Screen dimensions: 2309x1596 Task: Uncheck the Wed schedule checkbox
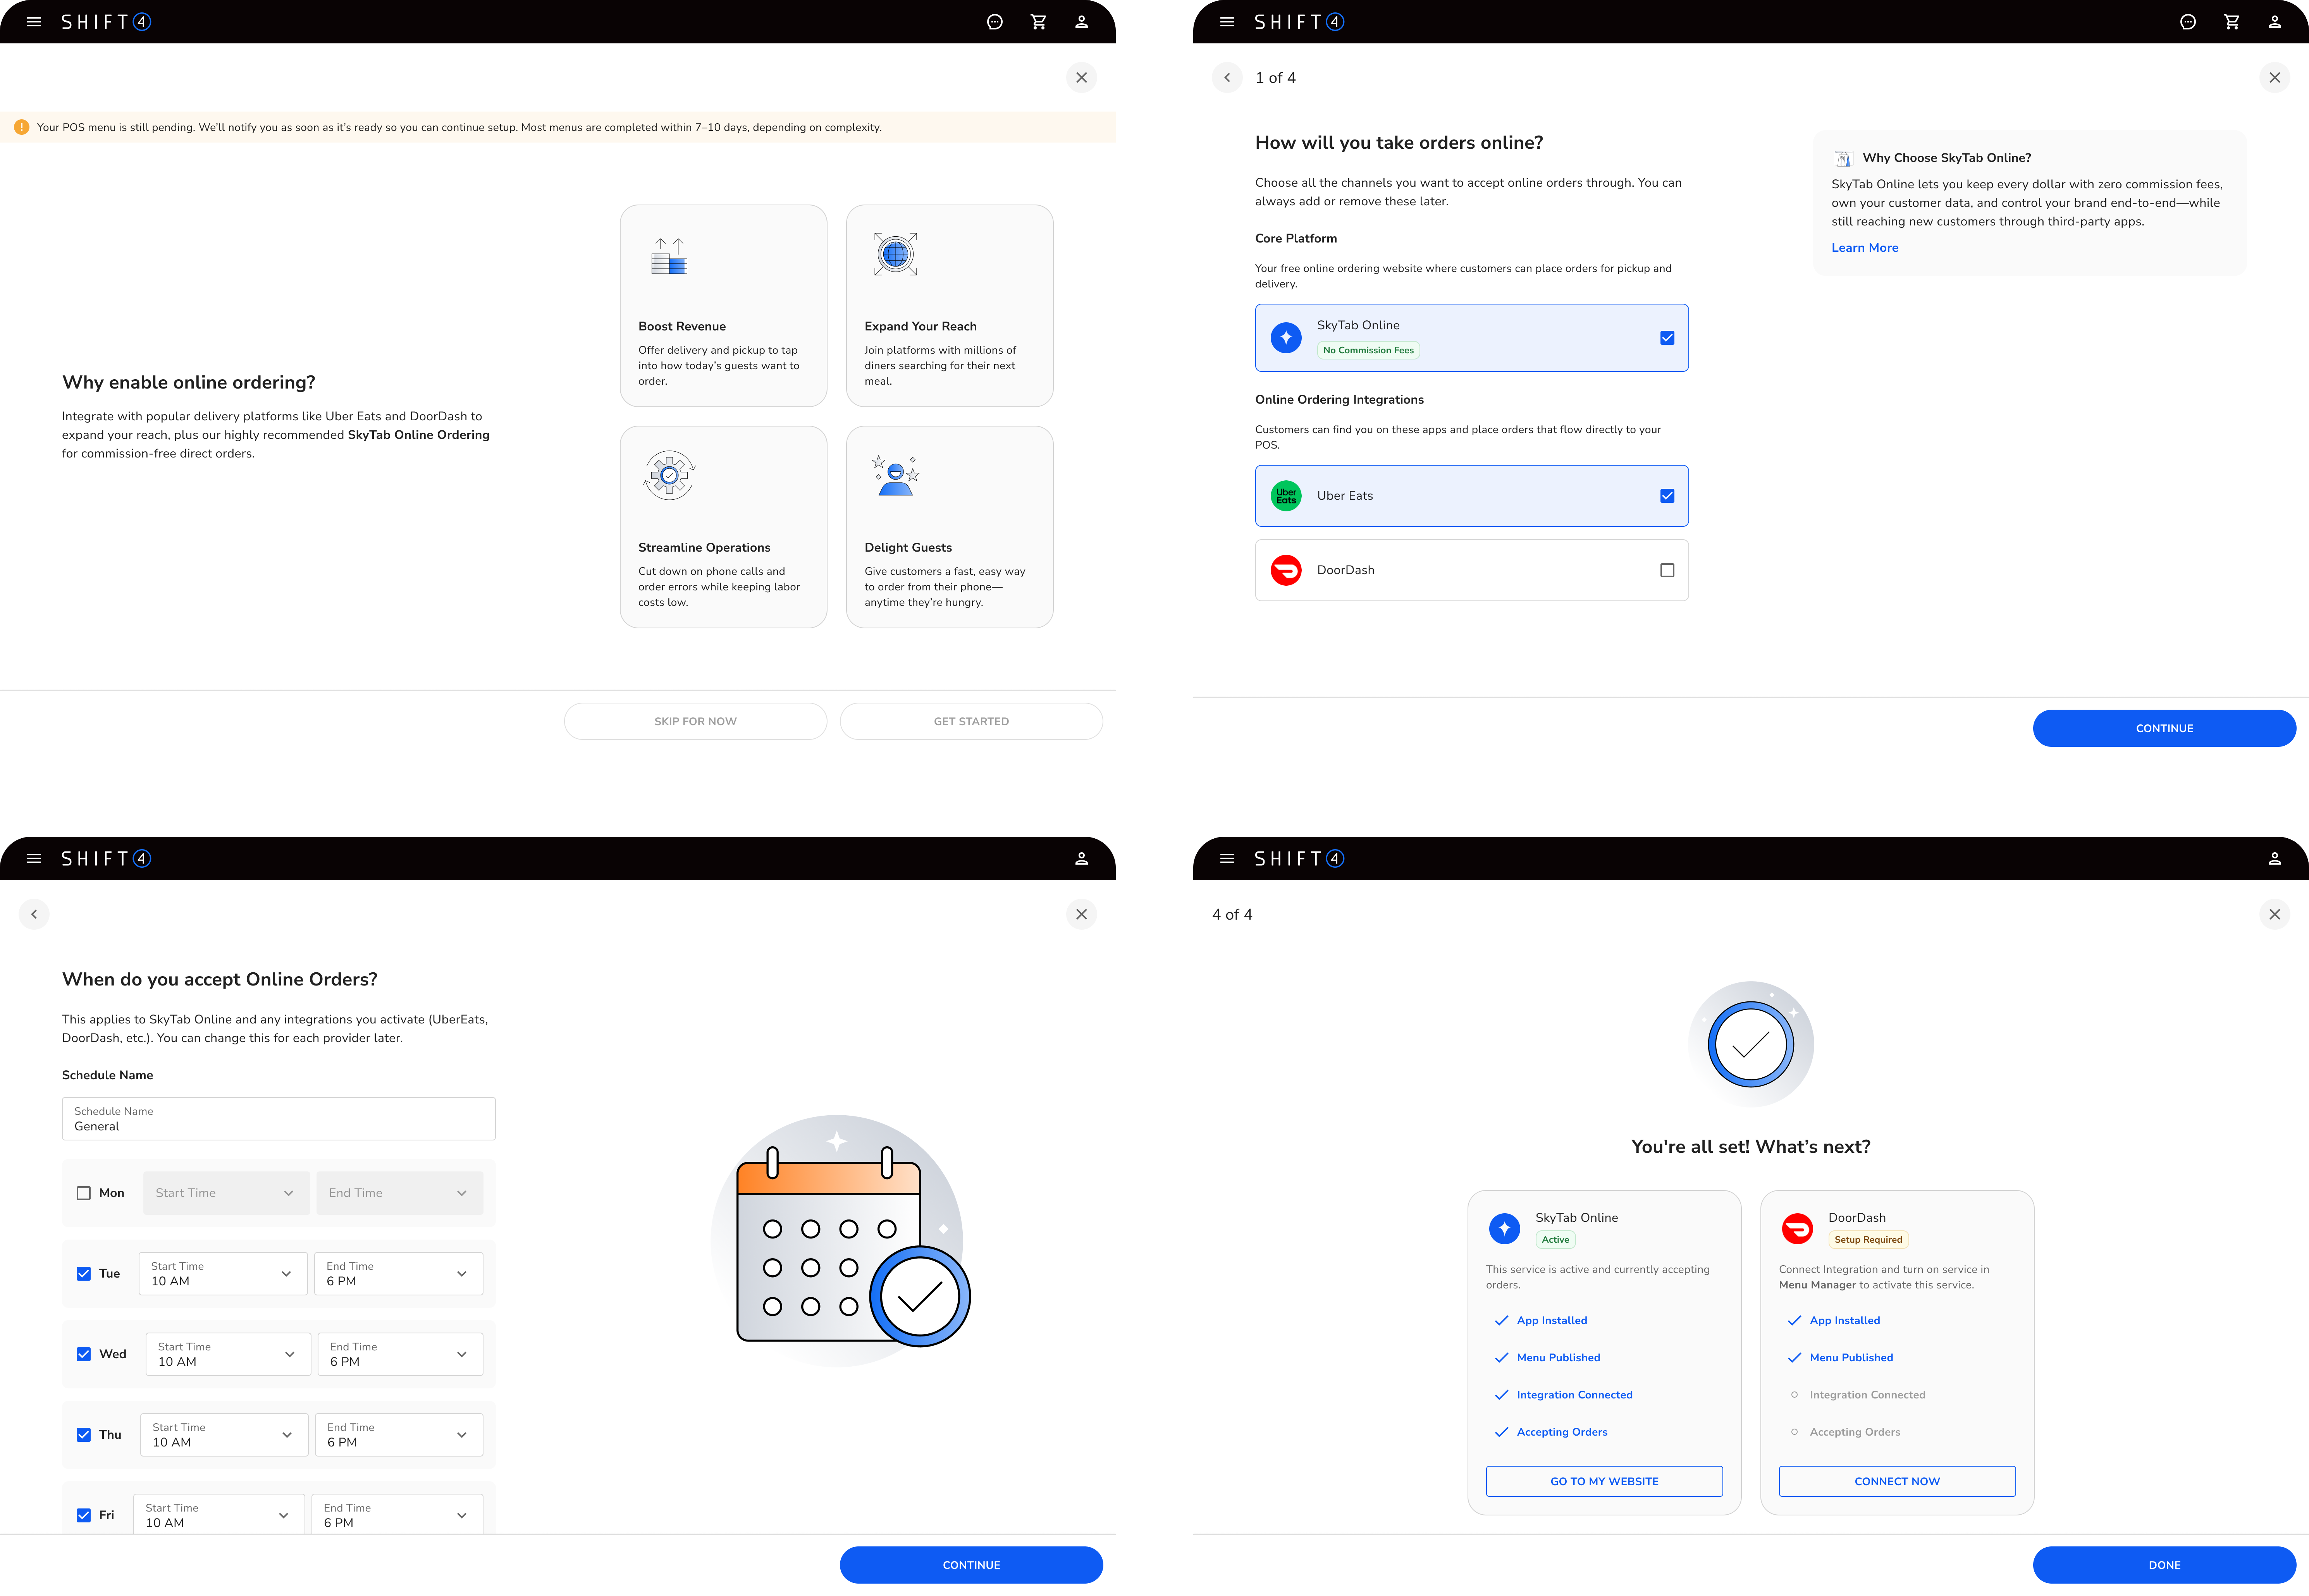[84, 1354]
